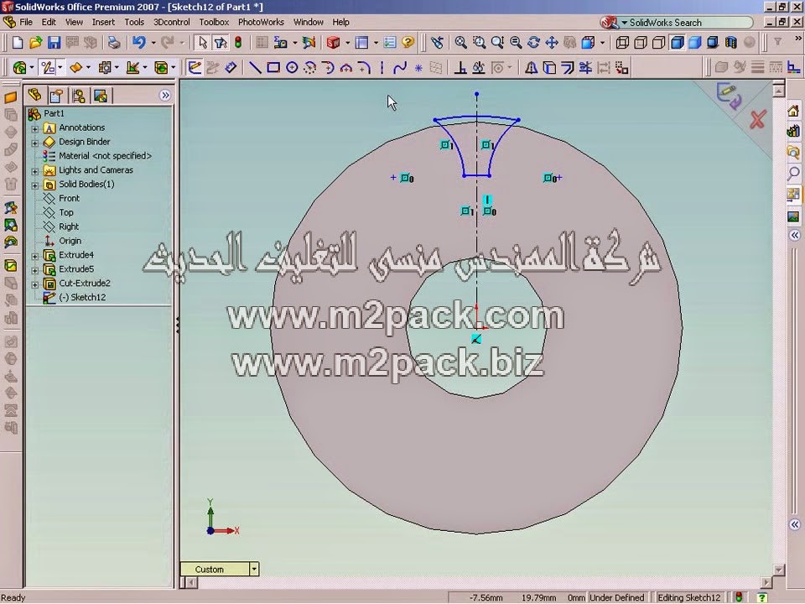Select the Origin tree item

(x=70, y=241)
